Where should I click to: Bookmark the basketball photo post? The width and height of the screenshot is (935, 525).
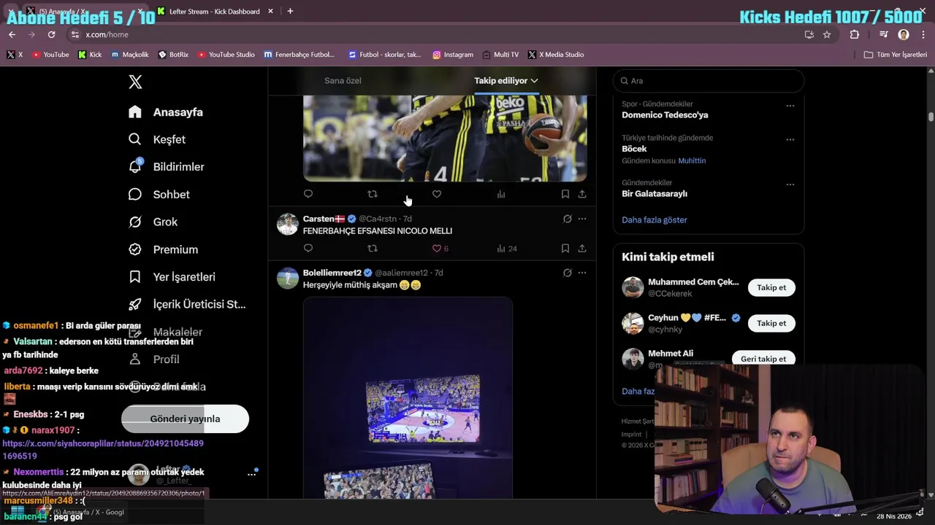coord(565,194)
